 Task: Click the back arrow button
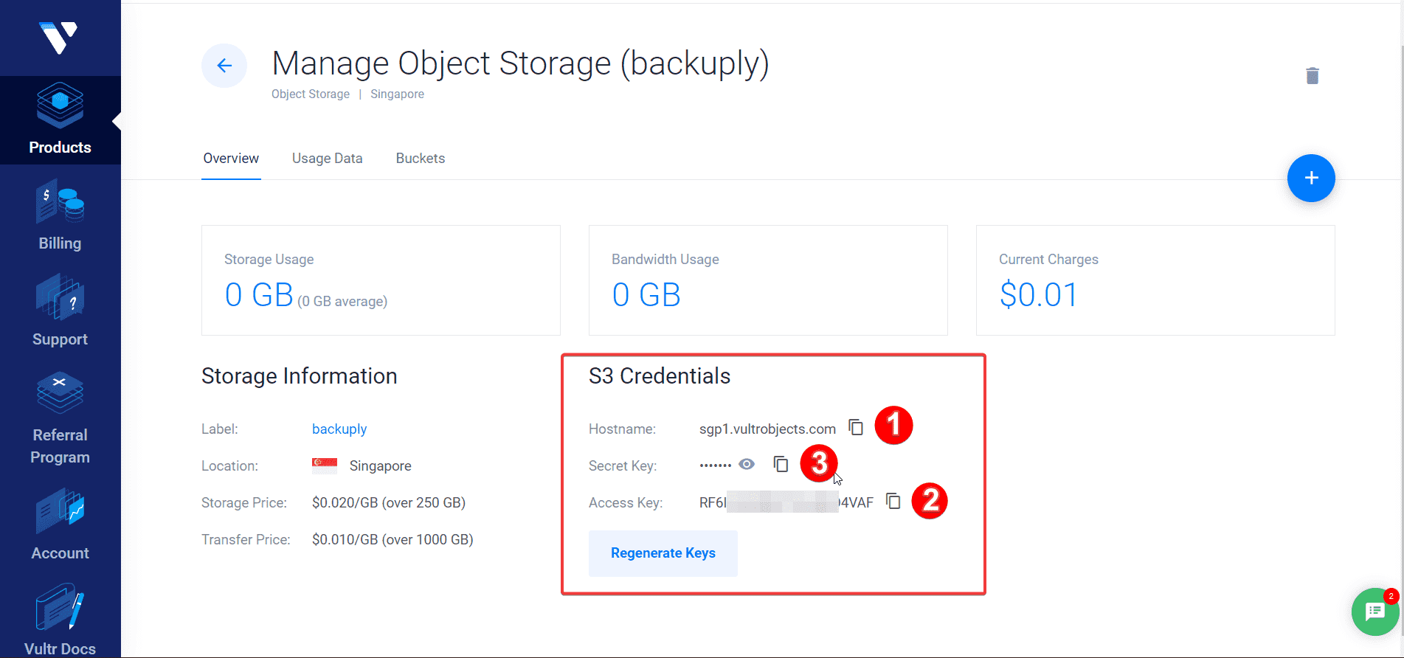point(224,66)
